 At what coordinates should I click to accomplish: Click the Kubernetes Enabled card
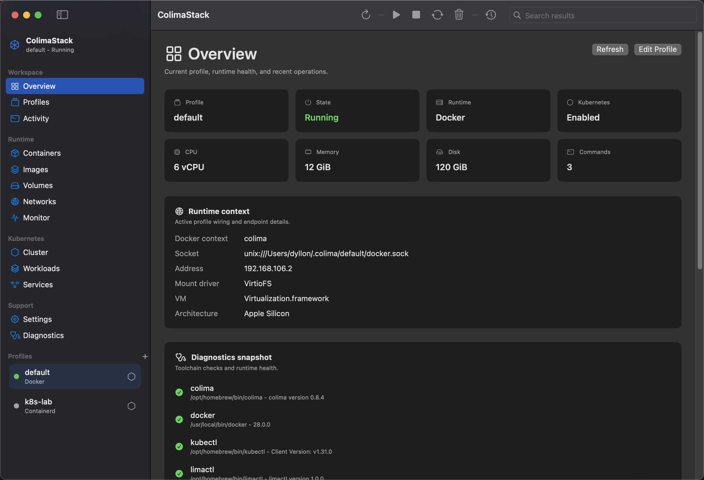[619, 111]
